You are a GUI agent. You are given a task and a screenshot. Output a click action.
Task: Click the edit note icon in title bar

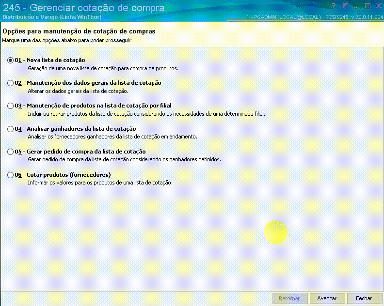point(345,6)
